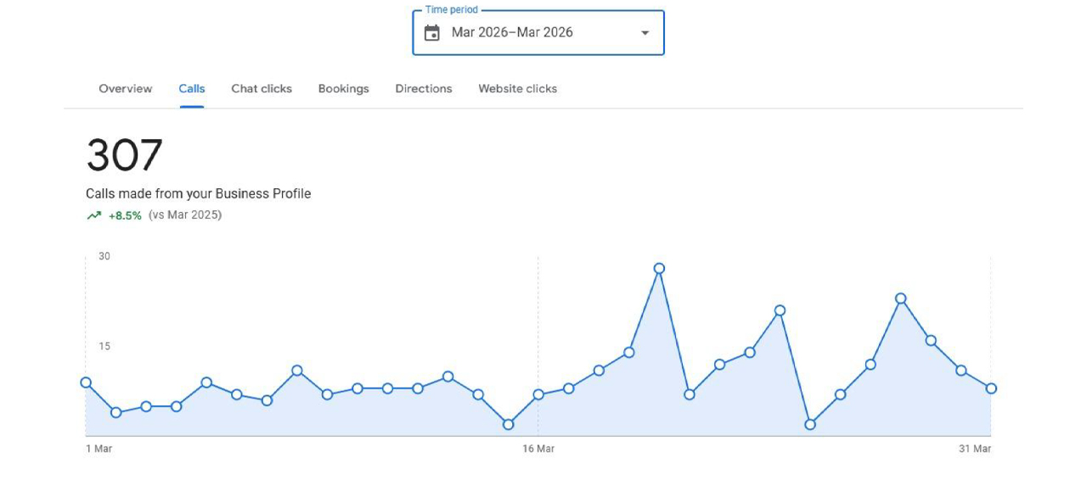Select the Calls tab
Image resolution: width=1087 pixels, height=485 pixels.
click(x=192, y=88)
